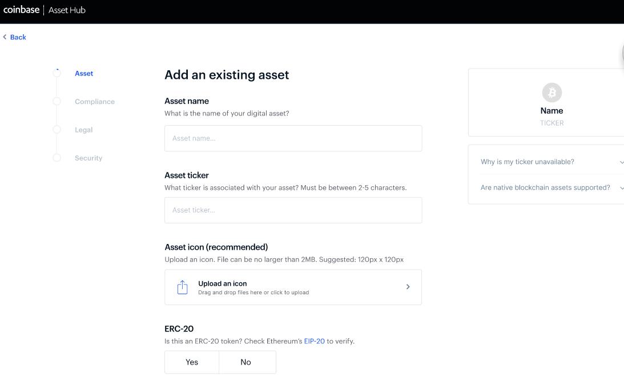Click the Compliance step circle indicator
Viewport: 624px width, 384px height.
(x=57, y=101)
